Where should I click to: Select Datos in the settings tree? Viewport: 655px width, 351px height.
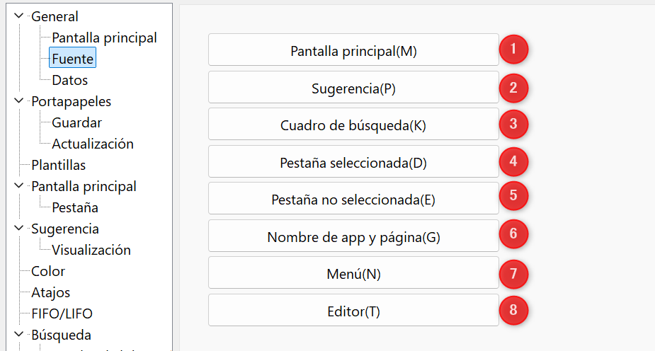point(70,80)
